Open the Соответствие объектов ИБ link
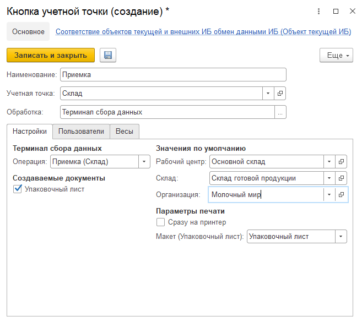 pyautogui.click(x=203, y=32)
